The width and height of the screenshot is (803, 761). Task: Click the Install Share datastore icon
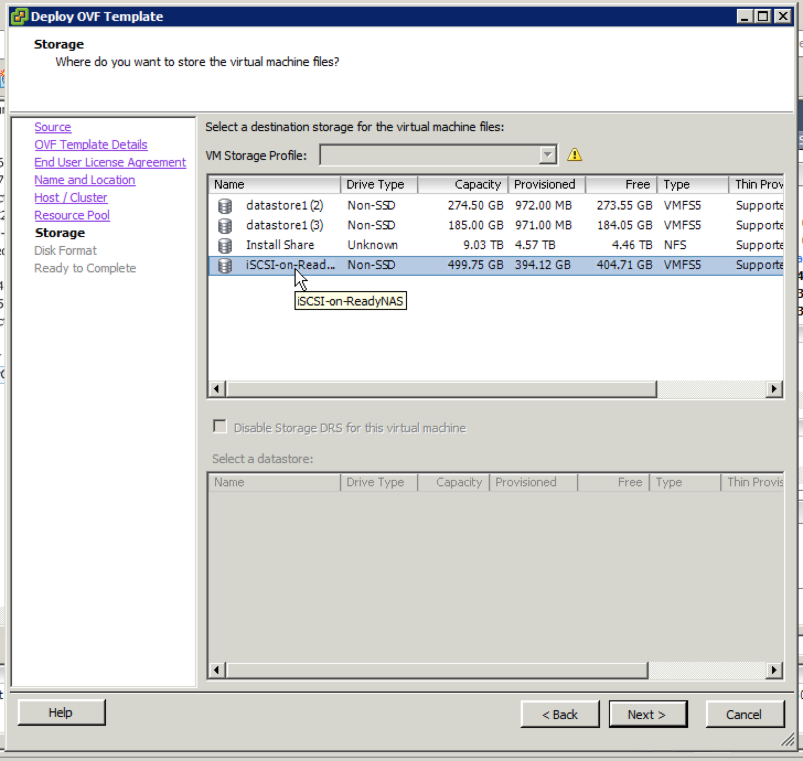point(224,245)
